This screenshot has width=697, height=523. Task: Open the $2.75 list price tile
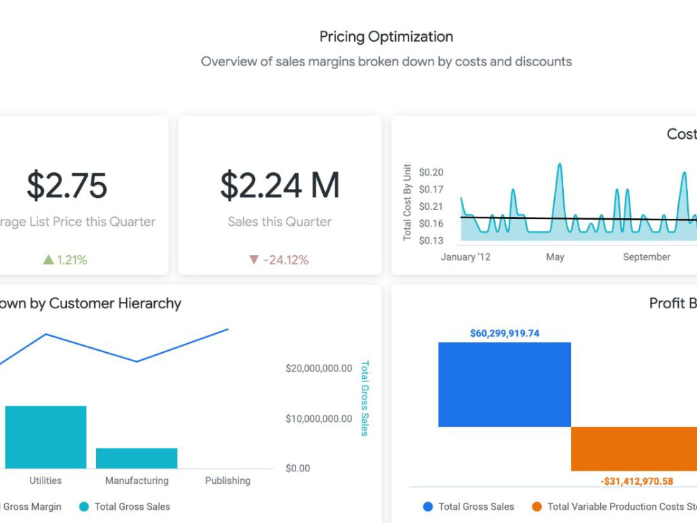point(84,195)
